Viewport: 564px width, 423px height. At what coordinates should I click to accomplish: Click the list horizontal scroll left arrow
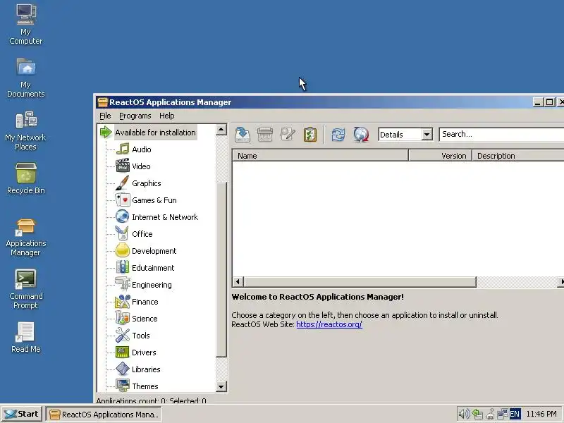click(x=238, y=281)
